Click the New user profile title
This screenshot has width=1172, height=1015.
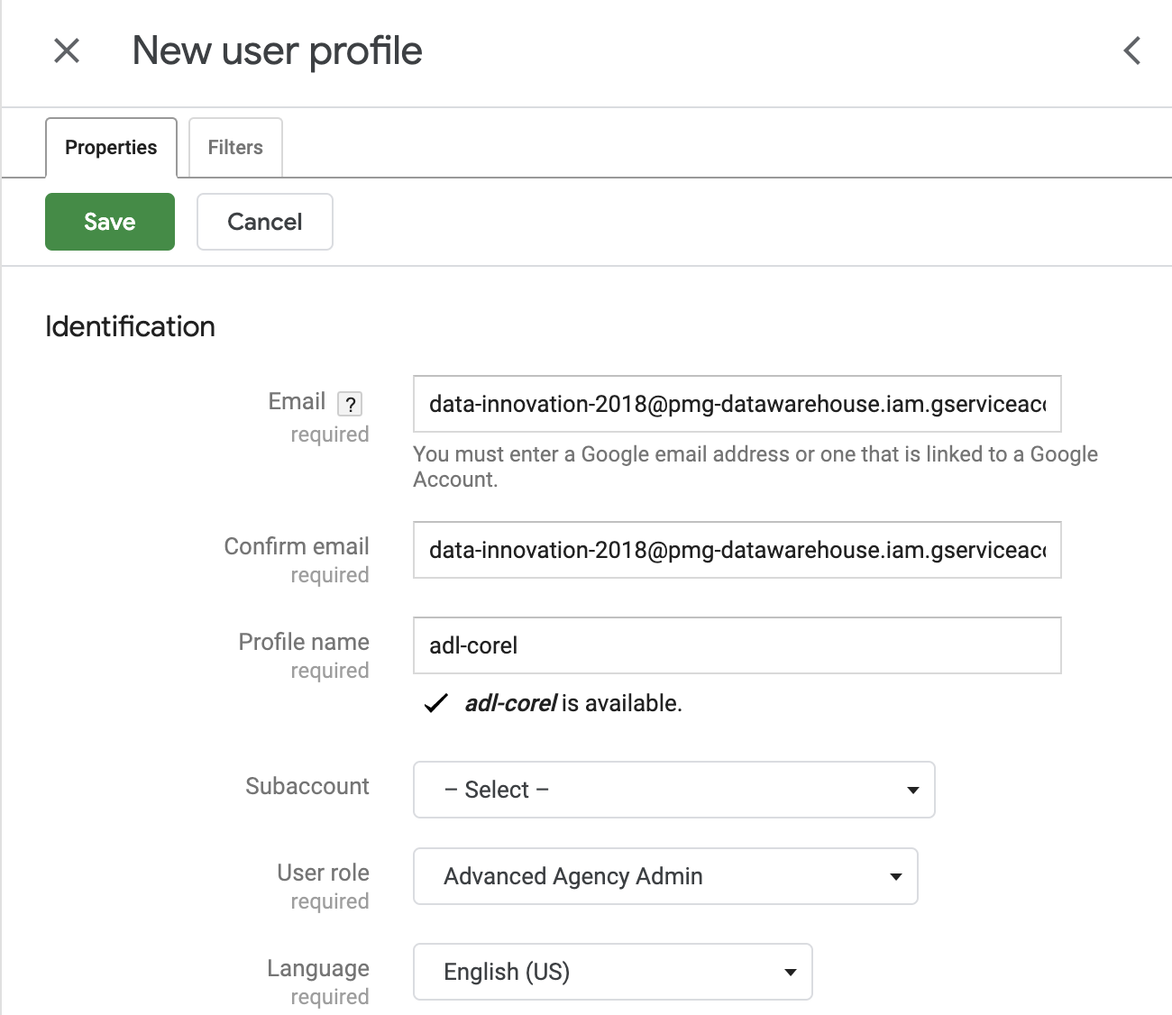tap(277, 51)
